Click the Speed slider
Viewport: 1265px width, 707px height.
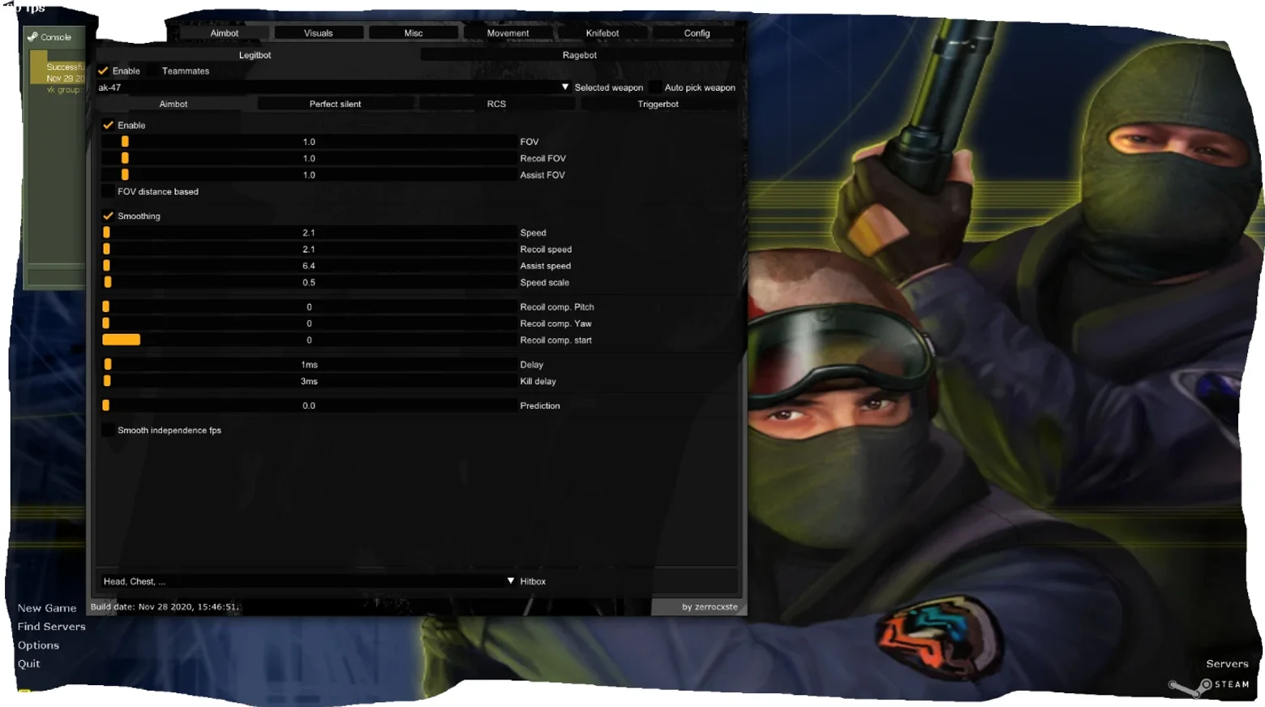pos(309,233)
